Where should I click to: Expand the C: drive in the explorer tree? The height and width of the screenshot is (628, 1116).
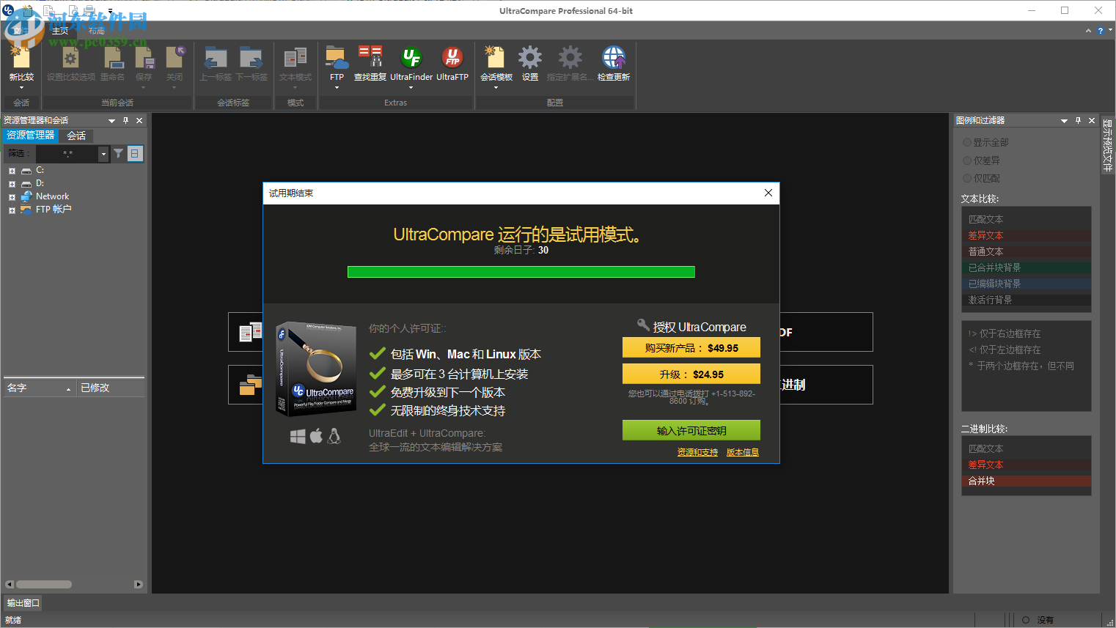(10, 170)
